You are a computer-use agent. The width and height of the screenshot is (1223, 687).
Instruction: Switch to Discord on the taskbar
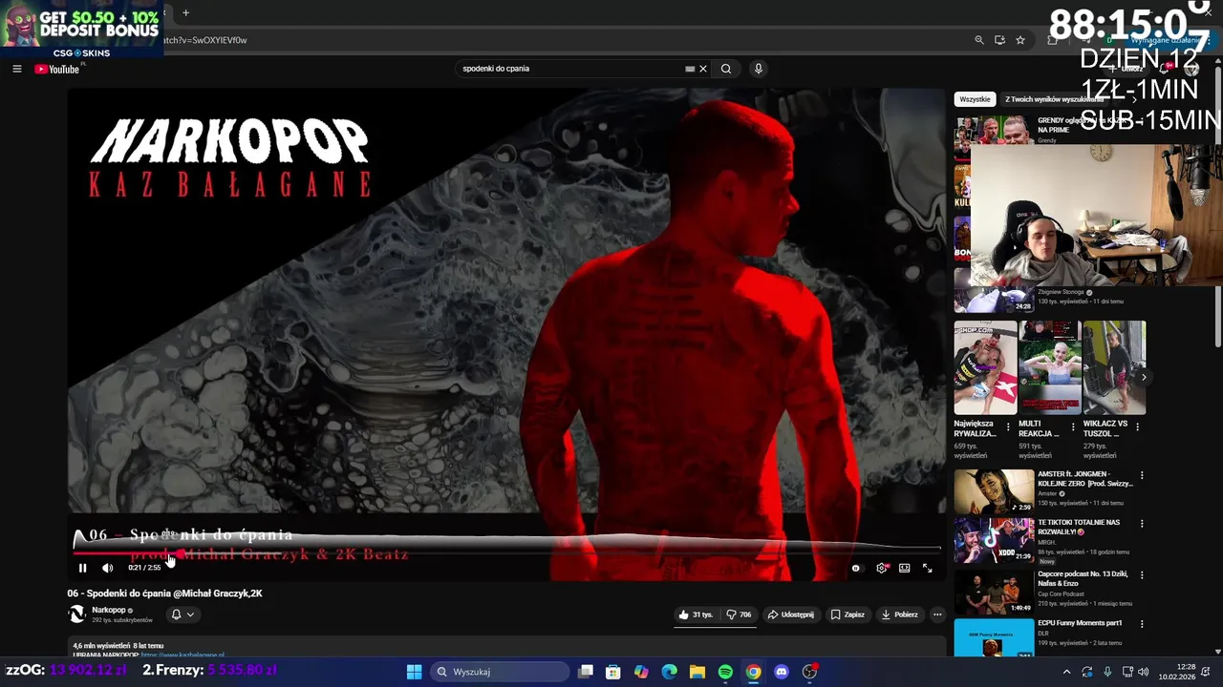(x=782, y=672)
